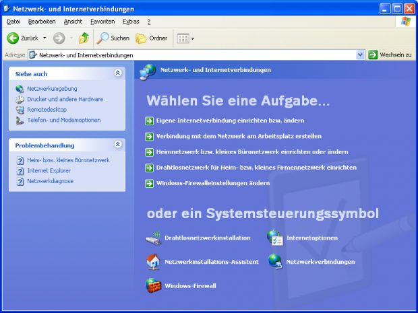Open Telefon- und Modemoptionen link
The height and width of the screenshot is (313, 418).
(64, 120)
